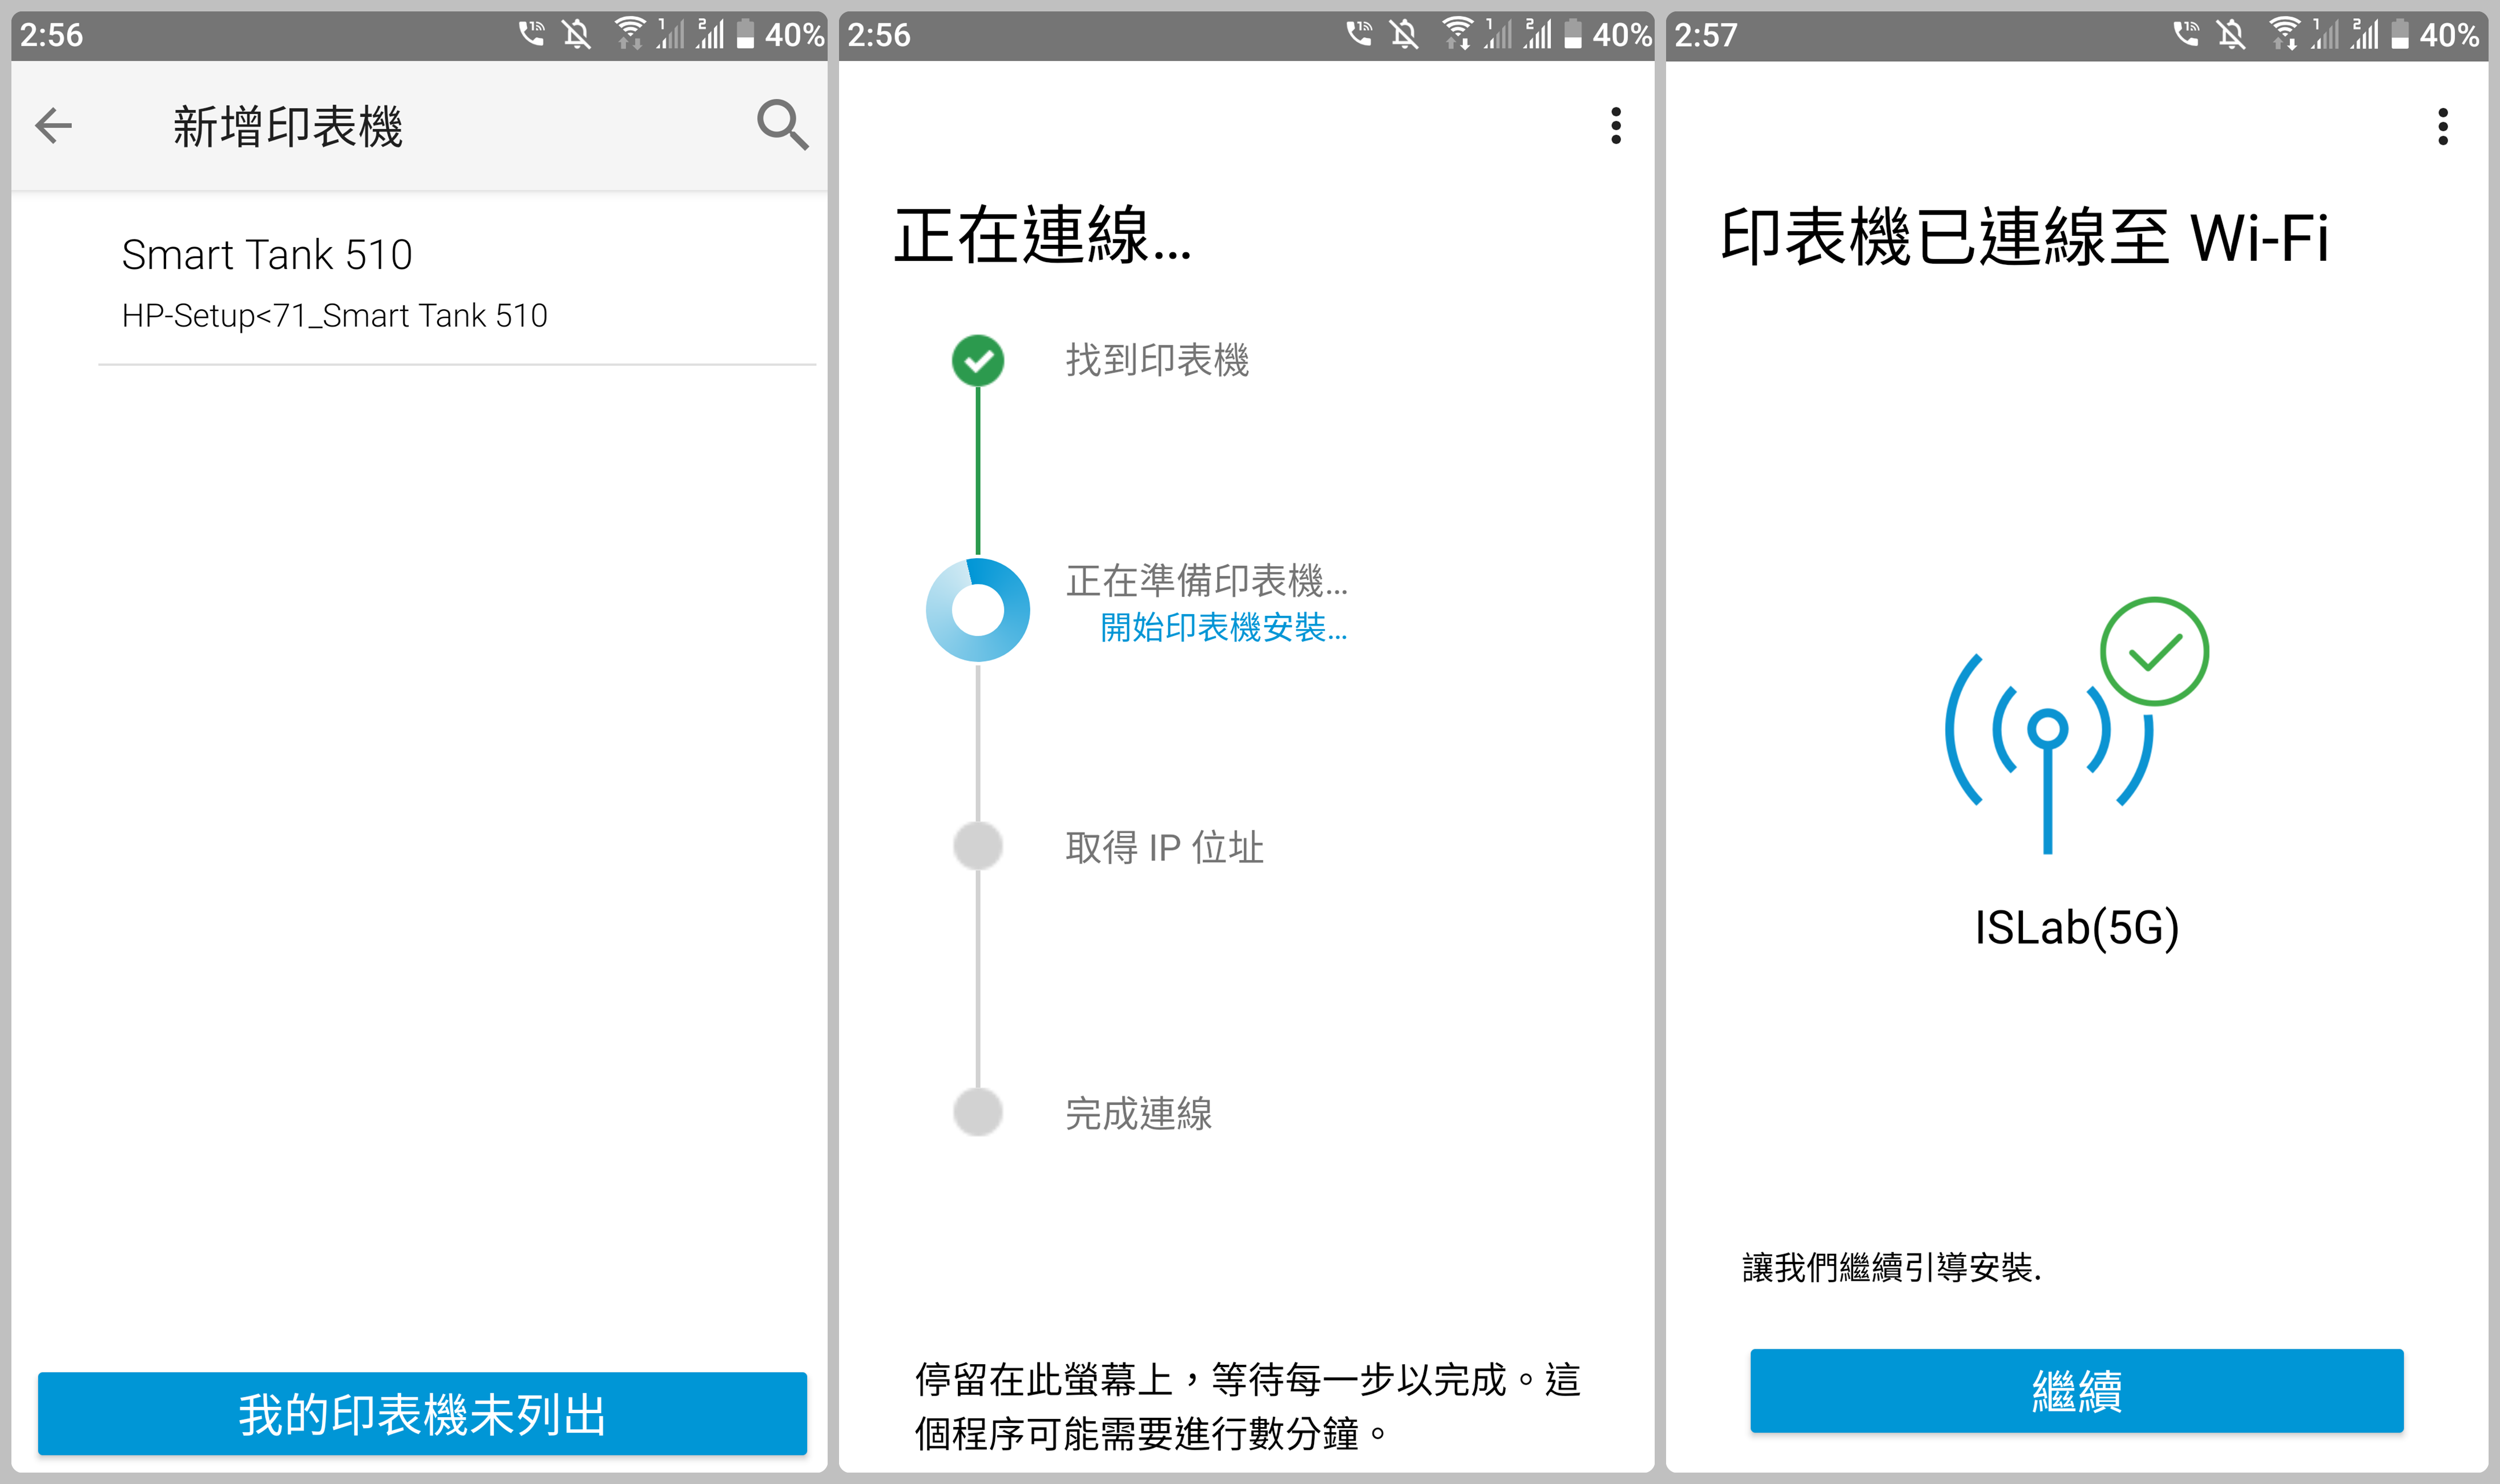Viewport: 2500px width, 1484px height.
Task: Tap the 我的印表機未列出 button
Action: pos(422,1413)
